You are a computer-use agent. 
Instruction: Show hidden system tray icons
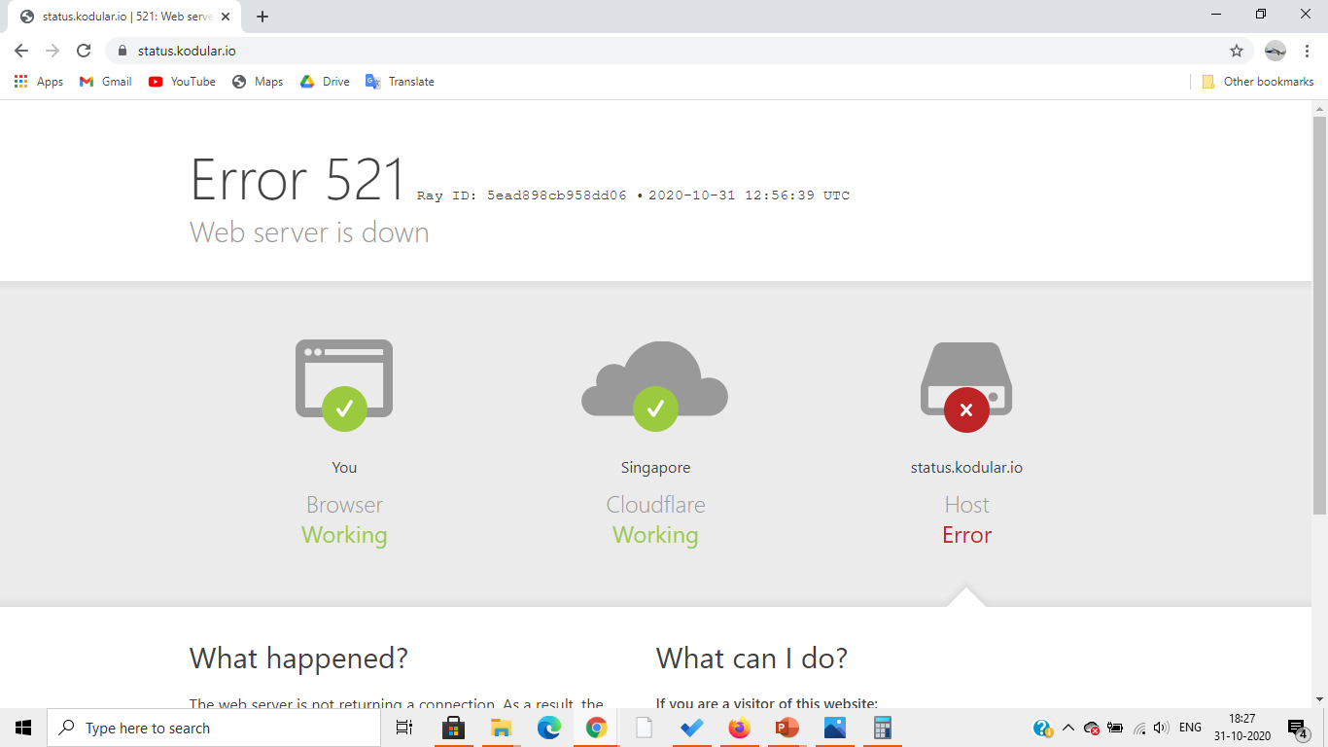pyautogui.click(x=1067, y=728)
